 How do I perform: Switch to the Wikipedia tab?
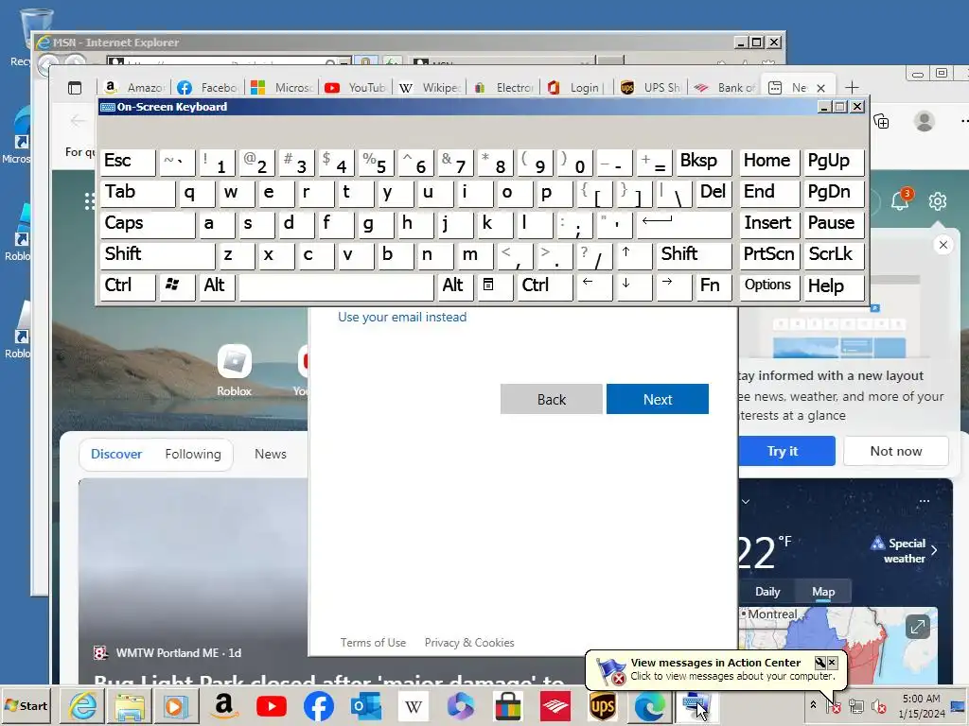tap(430, 88)
